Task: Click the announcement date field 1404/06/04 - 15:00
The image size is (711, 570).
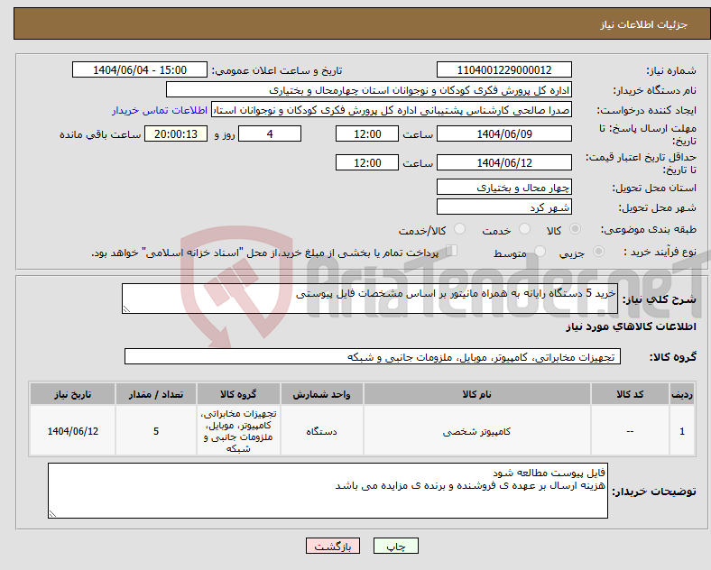Action: [140, 69]
